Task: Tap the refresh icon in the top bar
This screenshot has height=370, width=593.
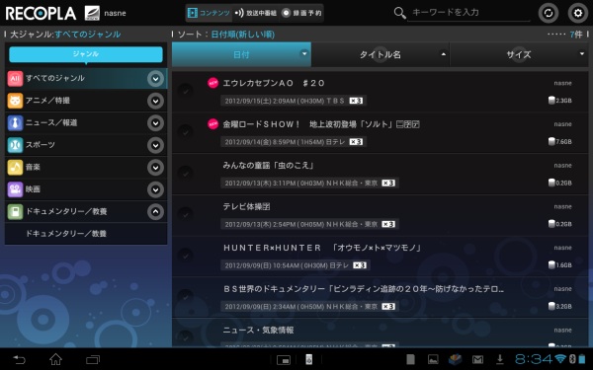Action: point(548,13)
